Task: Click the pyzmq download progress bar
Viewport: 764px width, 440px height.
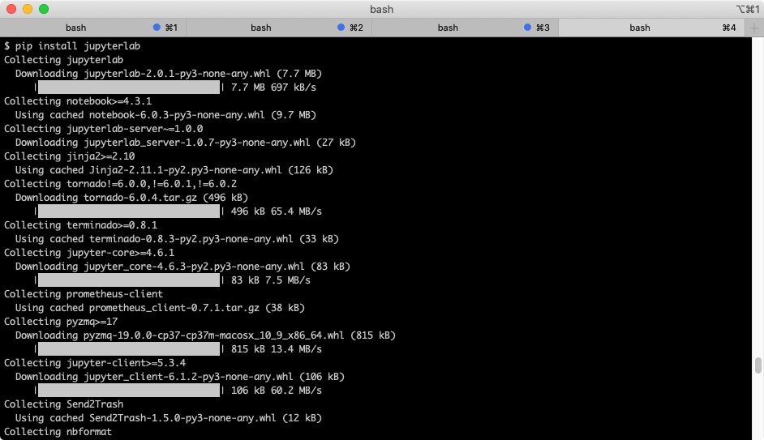Action: point(129,349)
